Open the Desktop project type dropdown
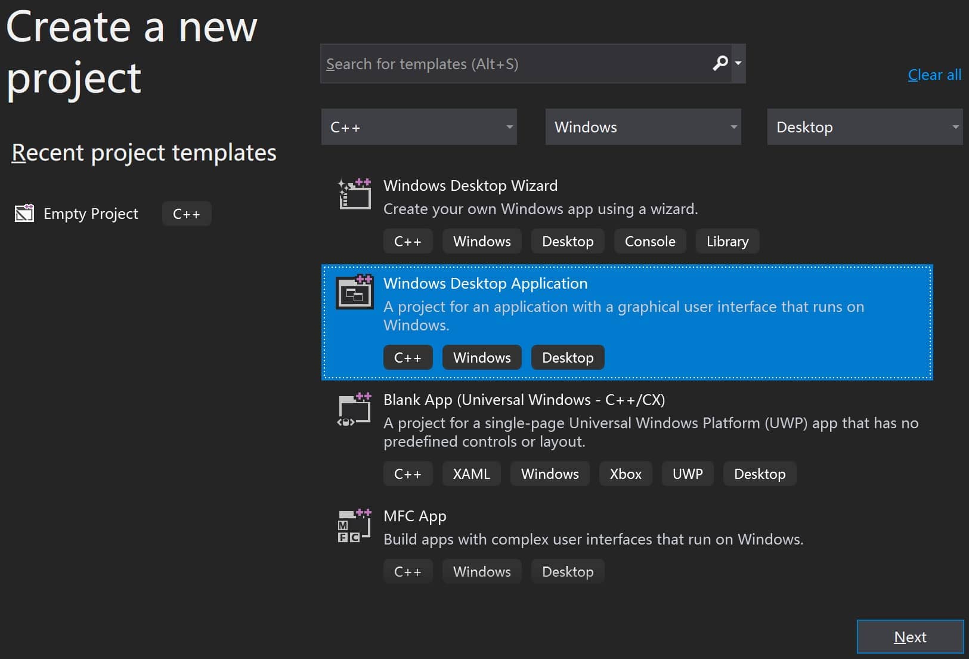969x659 pixels. (865, 127)
